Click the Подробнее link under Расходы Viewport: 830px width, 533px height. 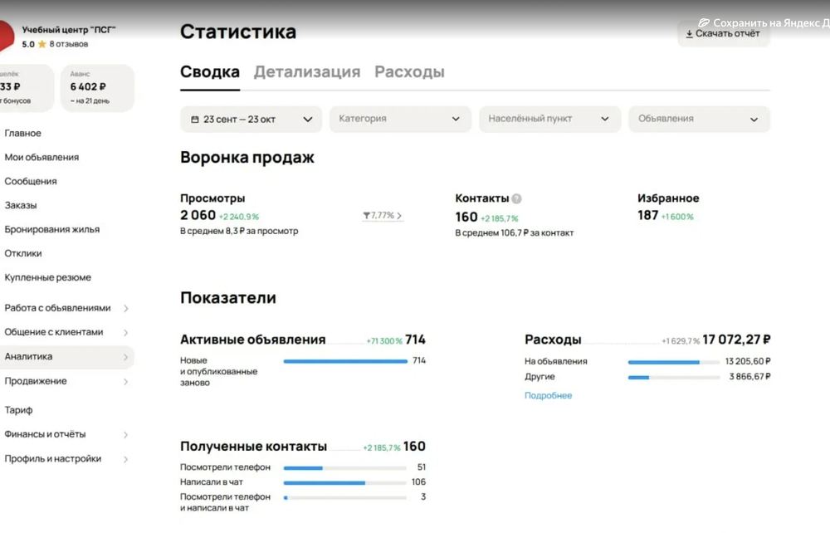(548, 395)
